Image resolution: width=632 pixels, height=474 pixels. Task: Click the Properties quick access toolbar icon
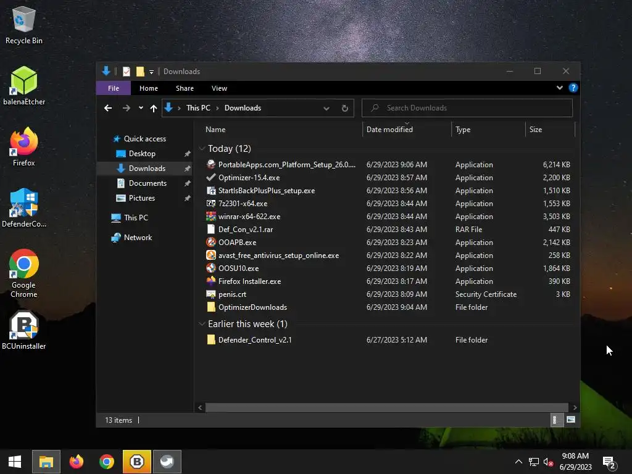[126, 72]
